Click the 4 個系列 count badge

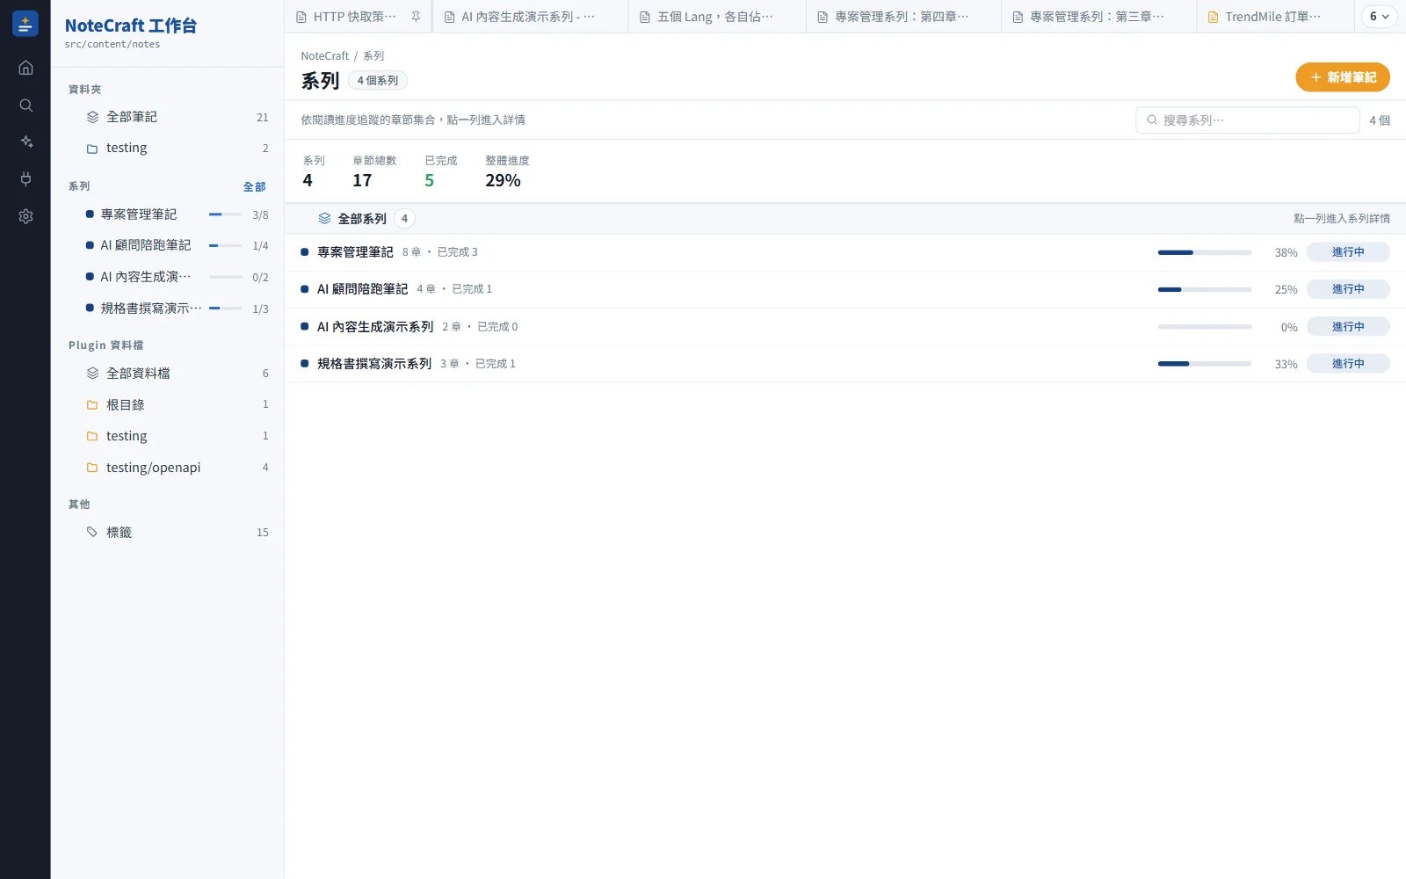click(x=378, y=81)
